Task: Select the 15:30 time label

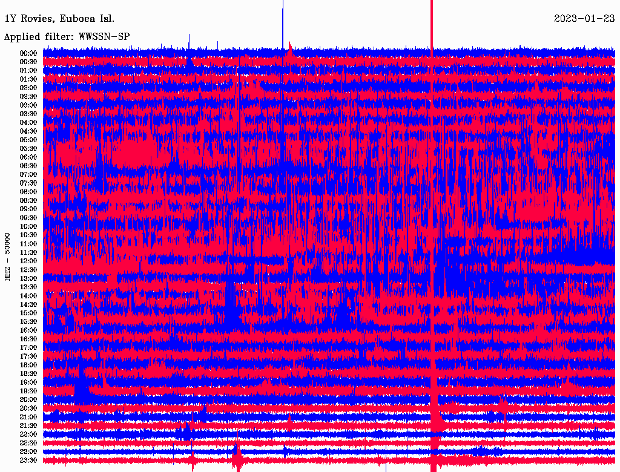Action: [28, 322]
